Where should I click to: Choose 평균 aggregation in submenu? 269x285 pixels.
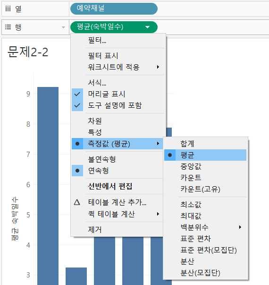pos(205,155)
